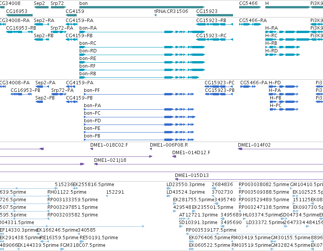Click the RM03419.5prime EST label
The height and width of the screenshot is (251, 323).
click(251, 238)
